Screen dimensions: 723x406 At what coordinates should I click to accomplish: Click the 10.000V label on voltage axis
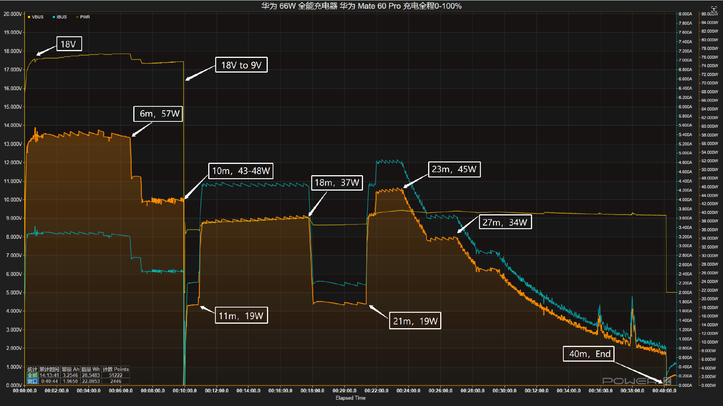coord(13,200)
